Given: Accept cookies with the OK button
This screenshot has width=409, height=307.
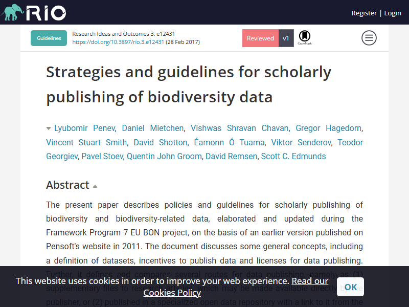Looking at the screenshot, I should point(350,287).
